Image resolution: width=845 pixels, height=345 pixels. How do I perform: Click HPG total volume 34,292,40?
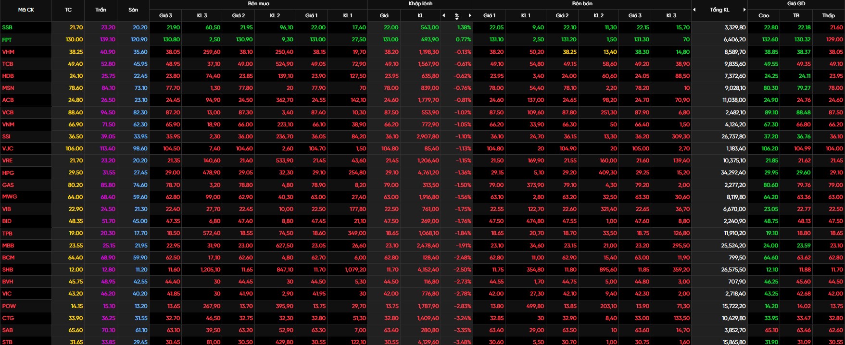733,173
